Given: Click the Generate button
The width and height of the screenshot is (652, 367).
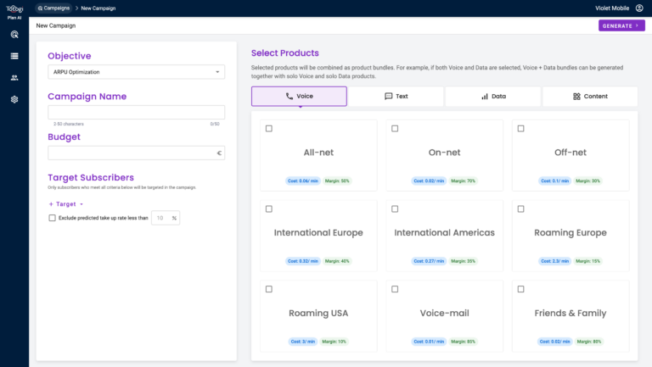Looking at the screenshot, I should pos(621,26).
